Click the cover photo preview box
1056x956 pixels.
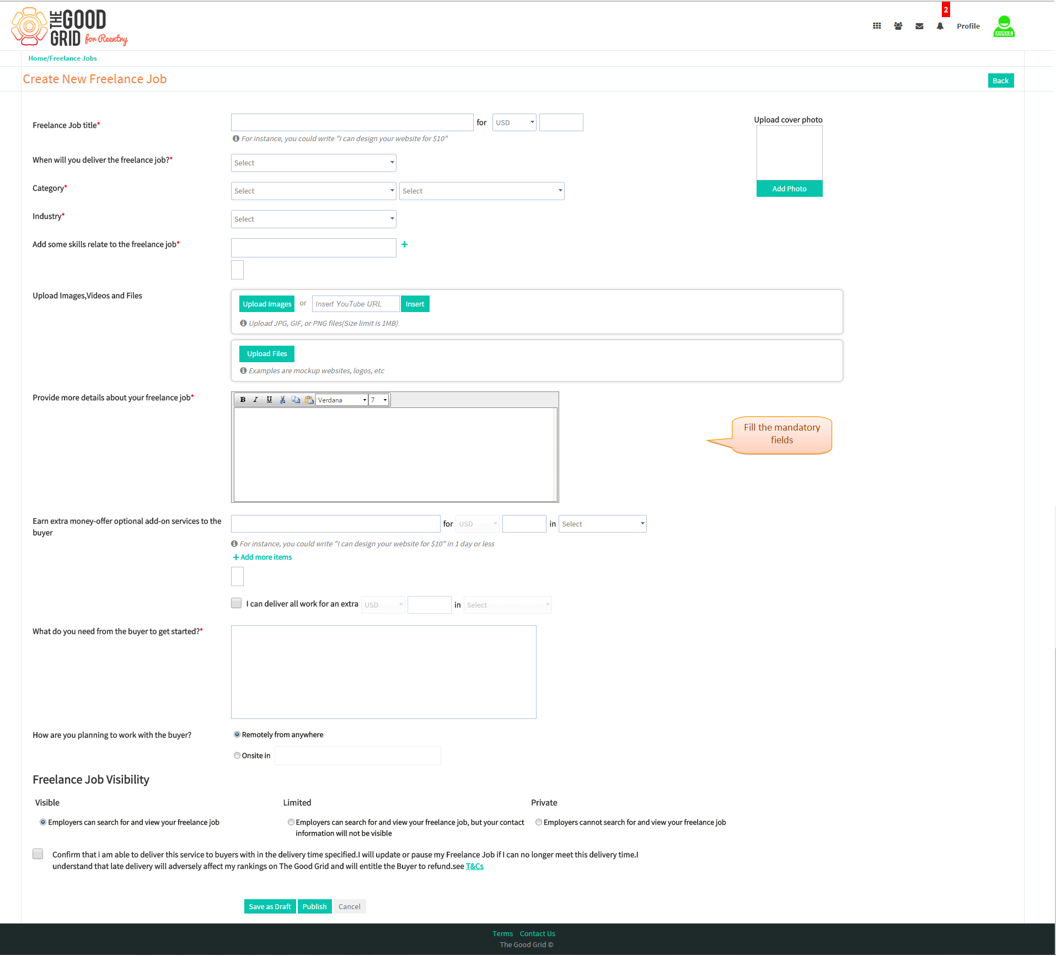tap(789, 153)
